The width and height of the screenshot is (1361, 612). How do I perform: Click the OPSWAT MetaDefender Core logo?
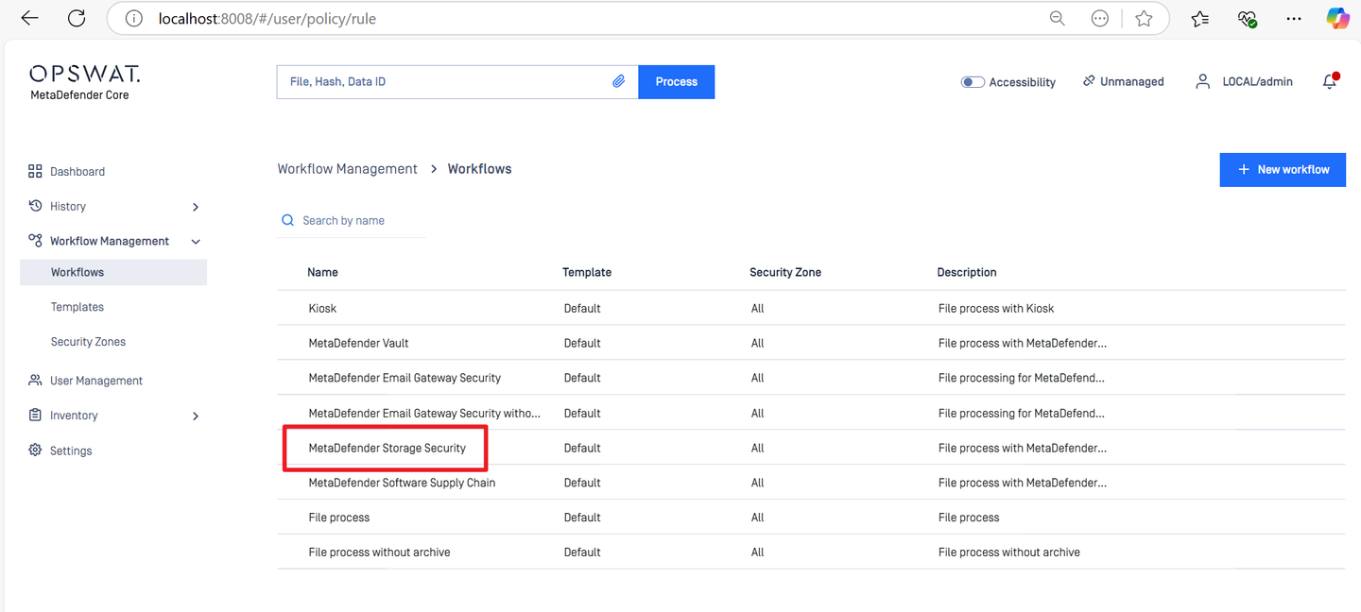(84, 82)
